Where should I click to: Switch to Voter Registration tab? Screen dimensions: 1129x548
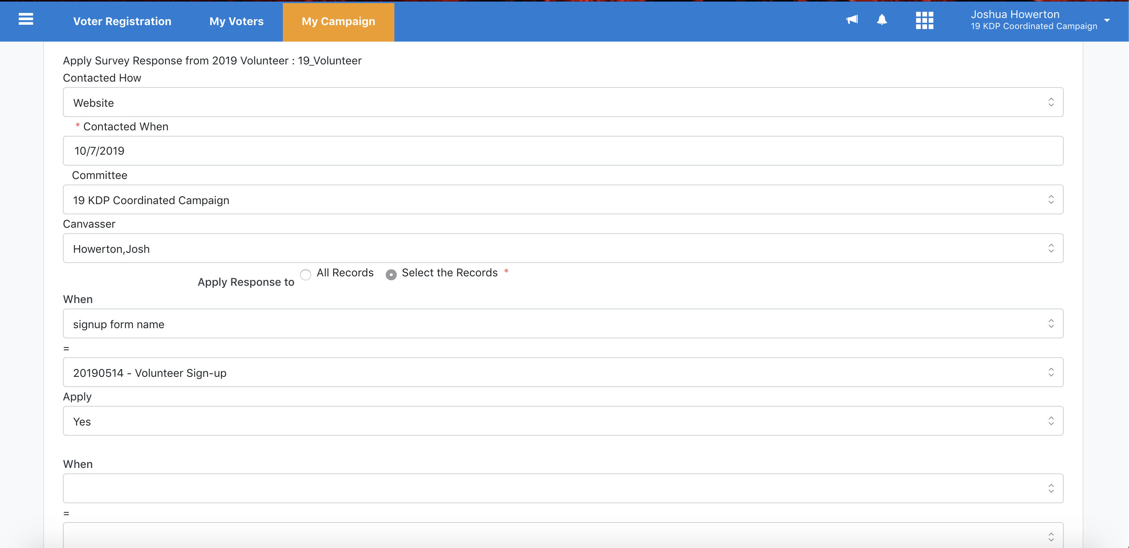[x=122, y=22]
